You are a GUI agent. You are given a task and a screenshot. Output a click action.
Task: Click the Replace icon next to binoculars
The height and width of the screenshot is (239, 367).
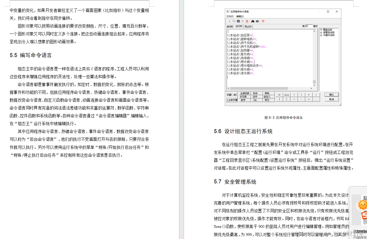click(257, 21)
